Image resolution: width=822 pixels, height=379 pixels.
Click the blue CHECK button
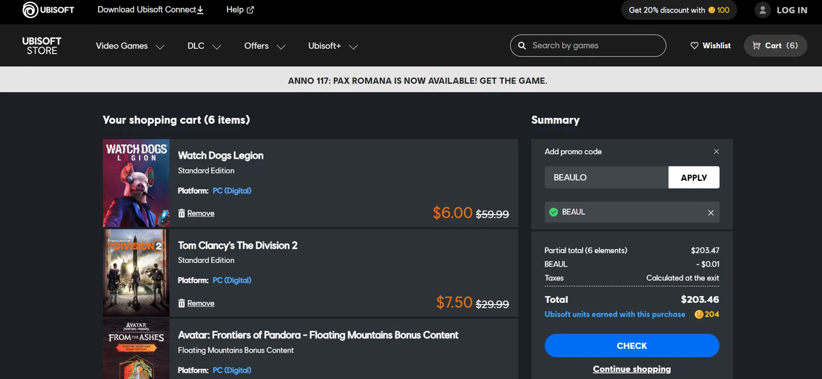click(632, 346)
